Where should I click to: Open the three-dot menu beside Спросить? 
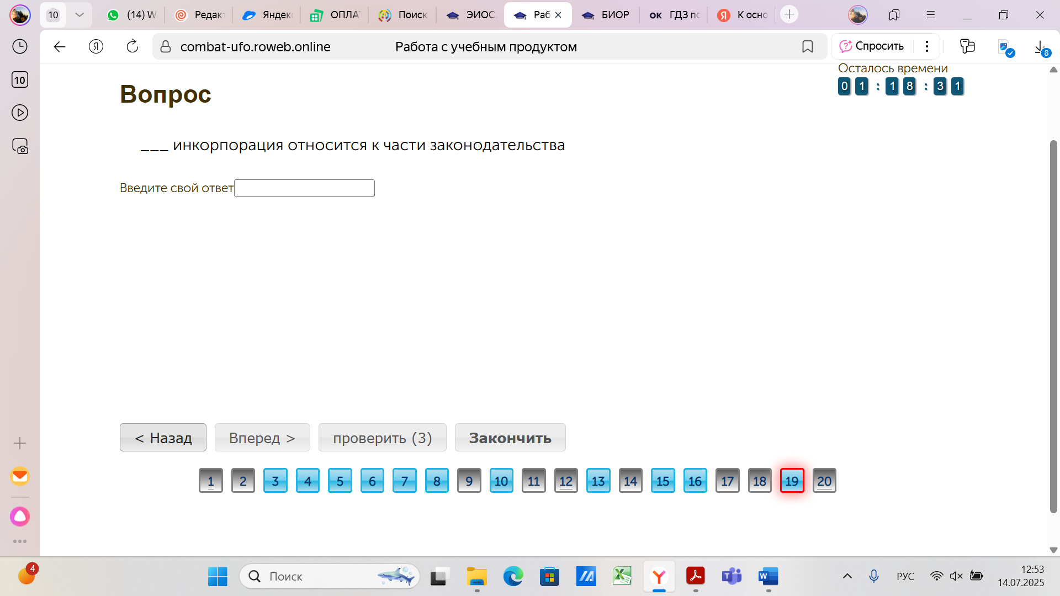(x=927, y=46)
